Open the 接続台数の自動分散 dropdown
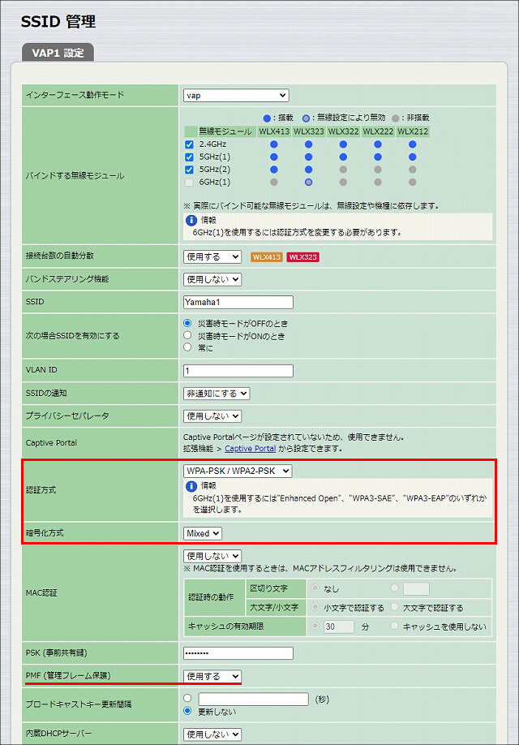 pos(212,257)
